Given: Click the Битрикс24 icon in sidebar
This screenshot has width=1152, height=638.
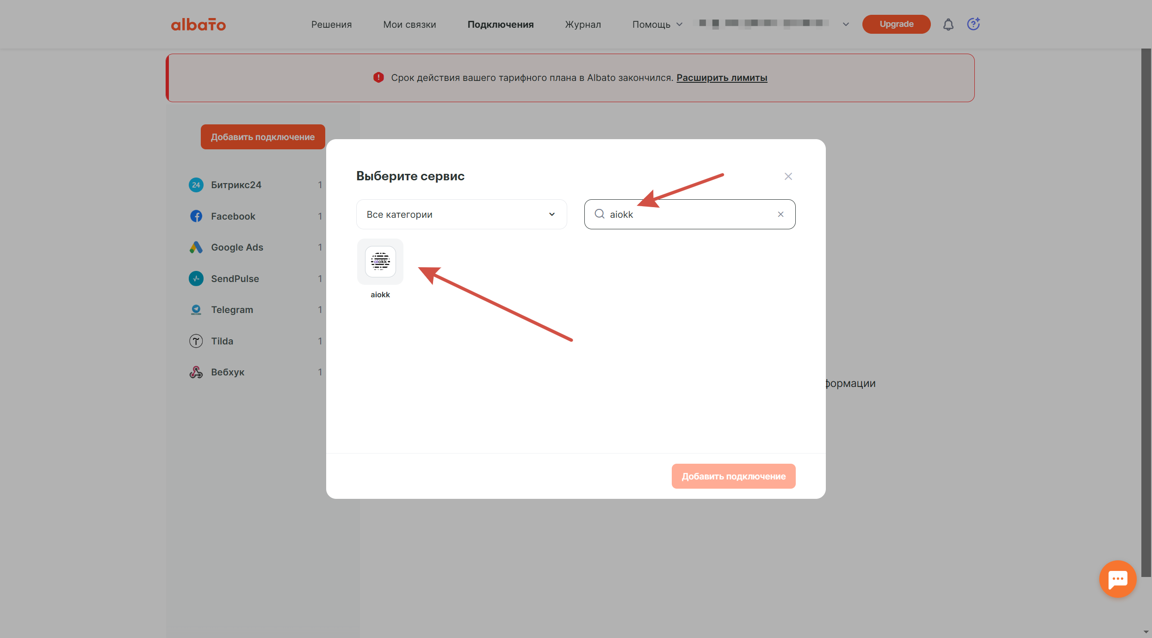Looking at the screenshot, I should pyautogui.click(x=196, y=185).
